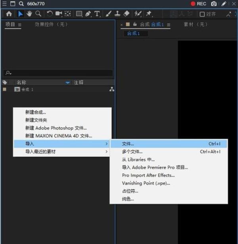This screenshot has width=238, height=244.
Task: Choose 多个文件... from the import submenu
Action: click(x=169, y=152)
